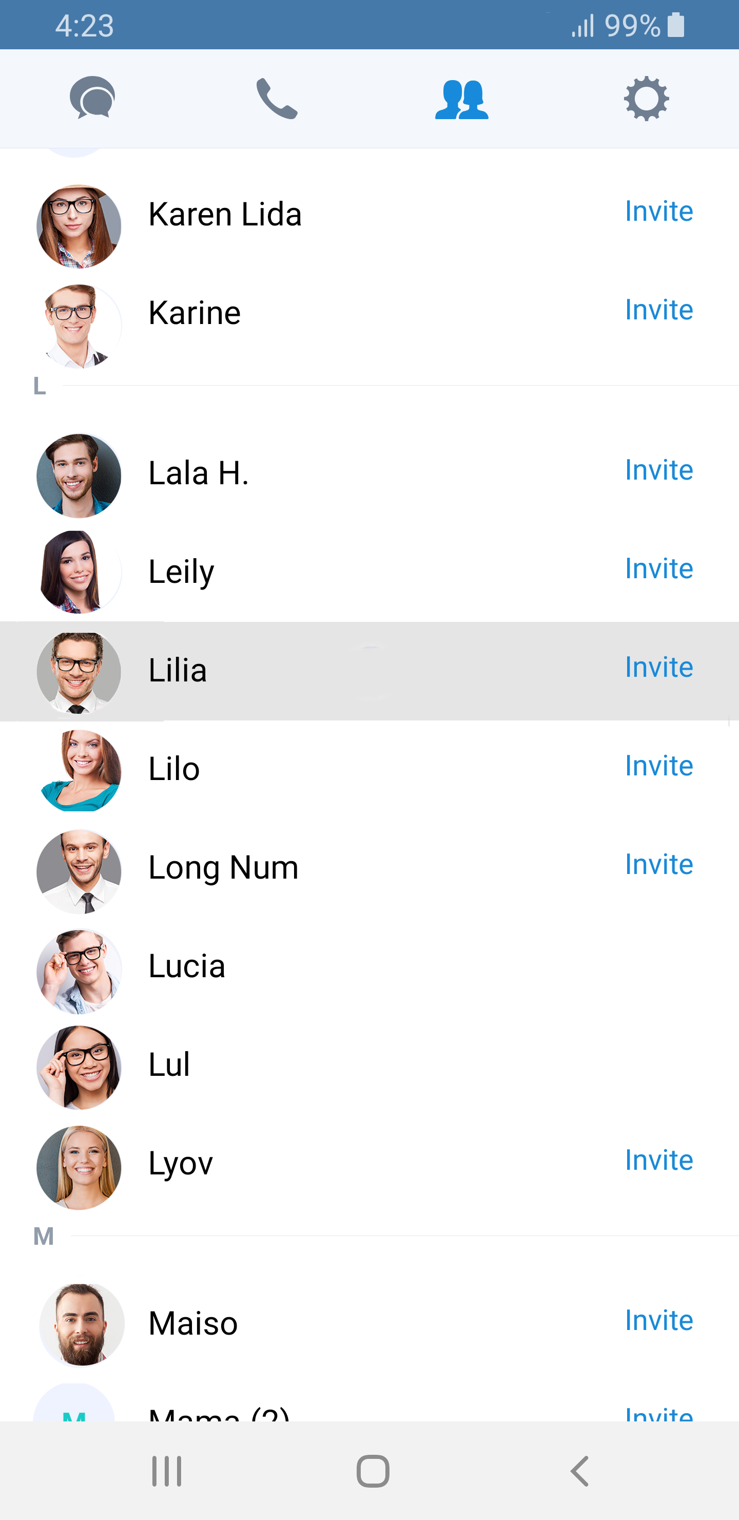Click Invite beside Lyov
The height and width of the screenshot is (1520, 739).
[x=658, y=1160]
